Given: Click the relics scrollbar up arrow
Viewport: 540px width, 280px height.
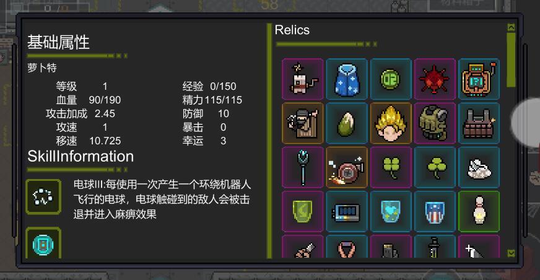Looking at the screenshot, I should (x=511, y=27).
